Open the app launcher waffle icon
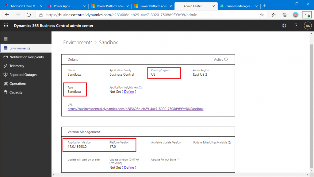The height and width of the screenshot is (177, 314). click(6, 26)
